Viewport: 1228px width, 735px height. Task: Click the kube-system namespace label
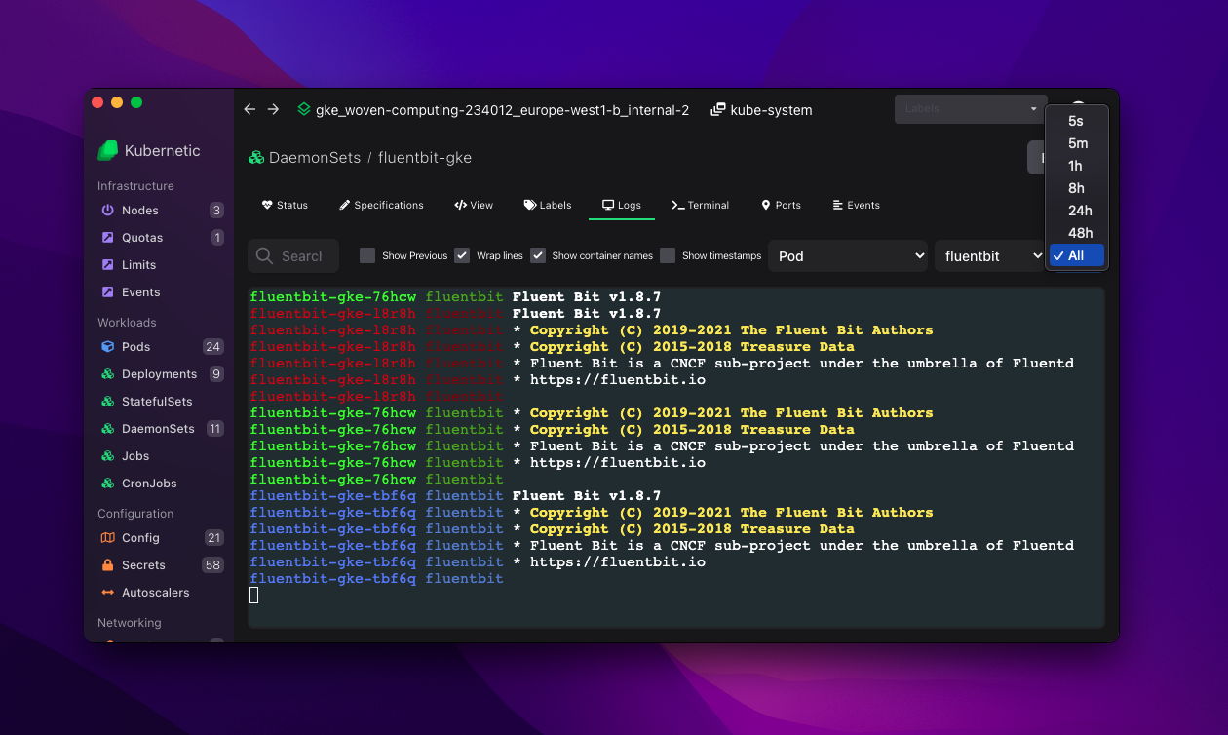771,110
